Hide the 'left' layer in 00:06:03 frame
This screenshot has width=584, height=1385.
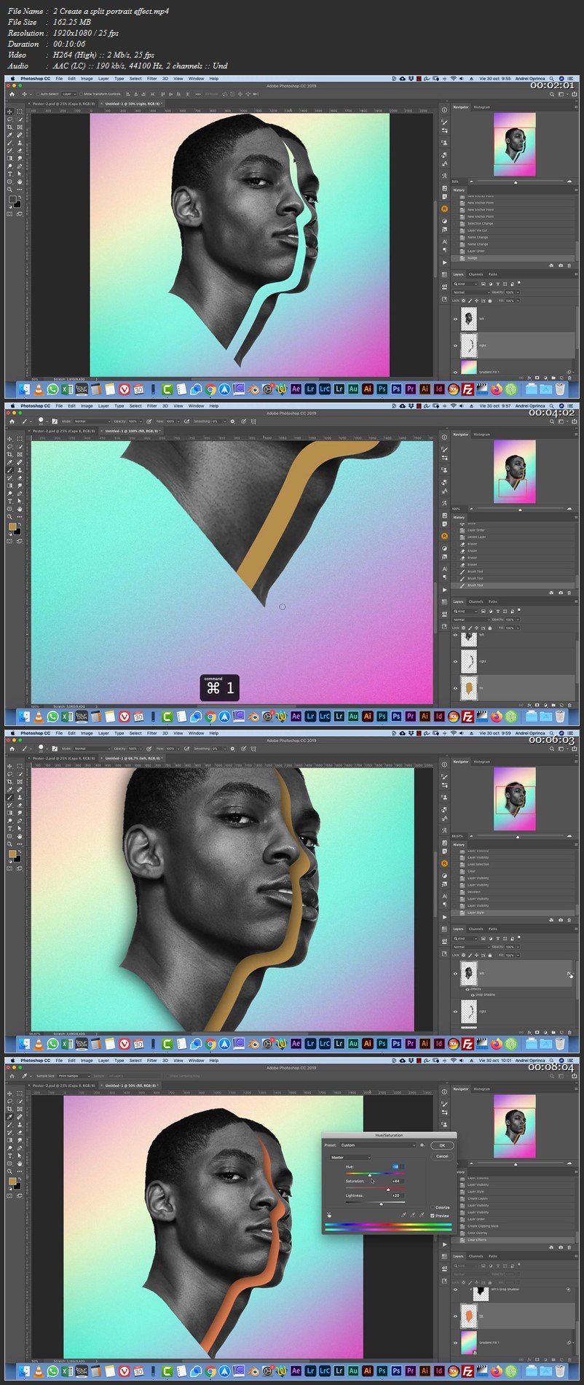click(455, 974)
